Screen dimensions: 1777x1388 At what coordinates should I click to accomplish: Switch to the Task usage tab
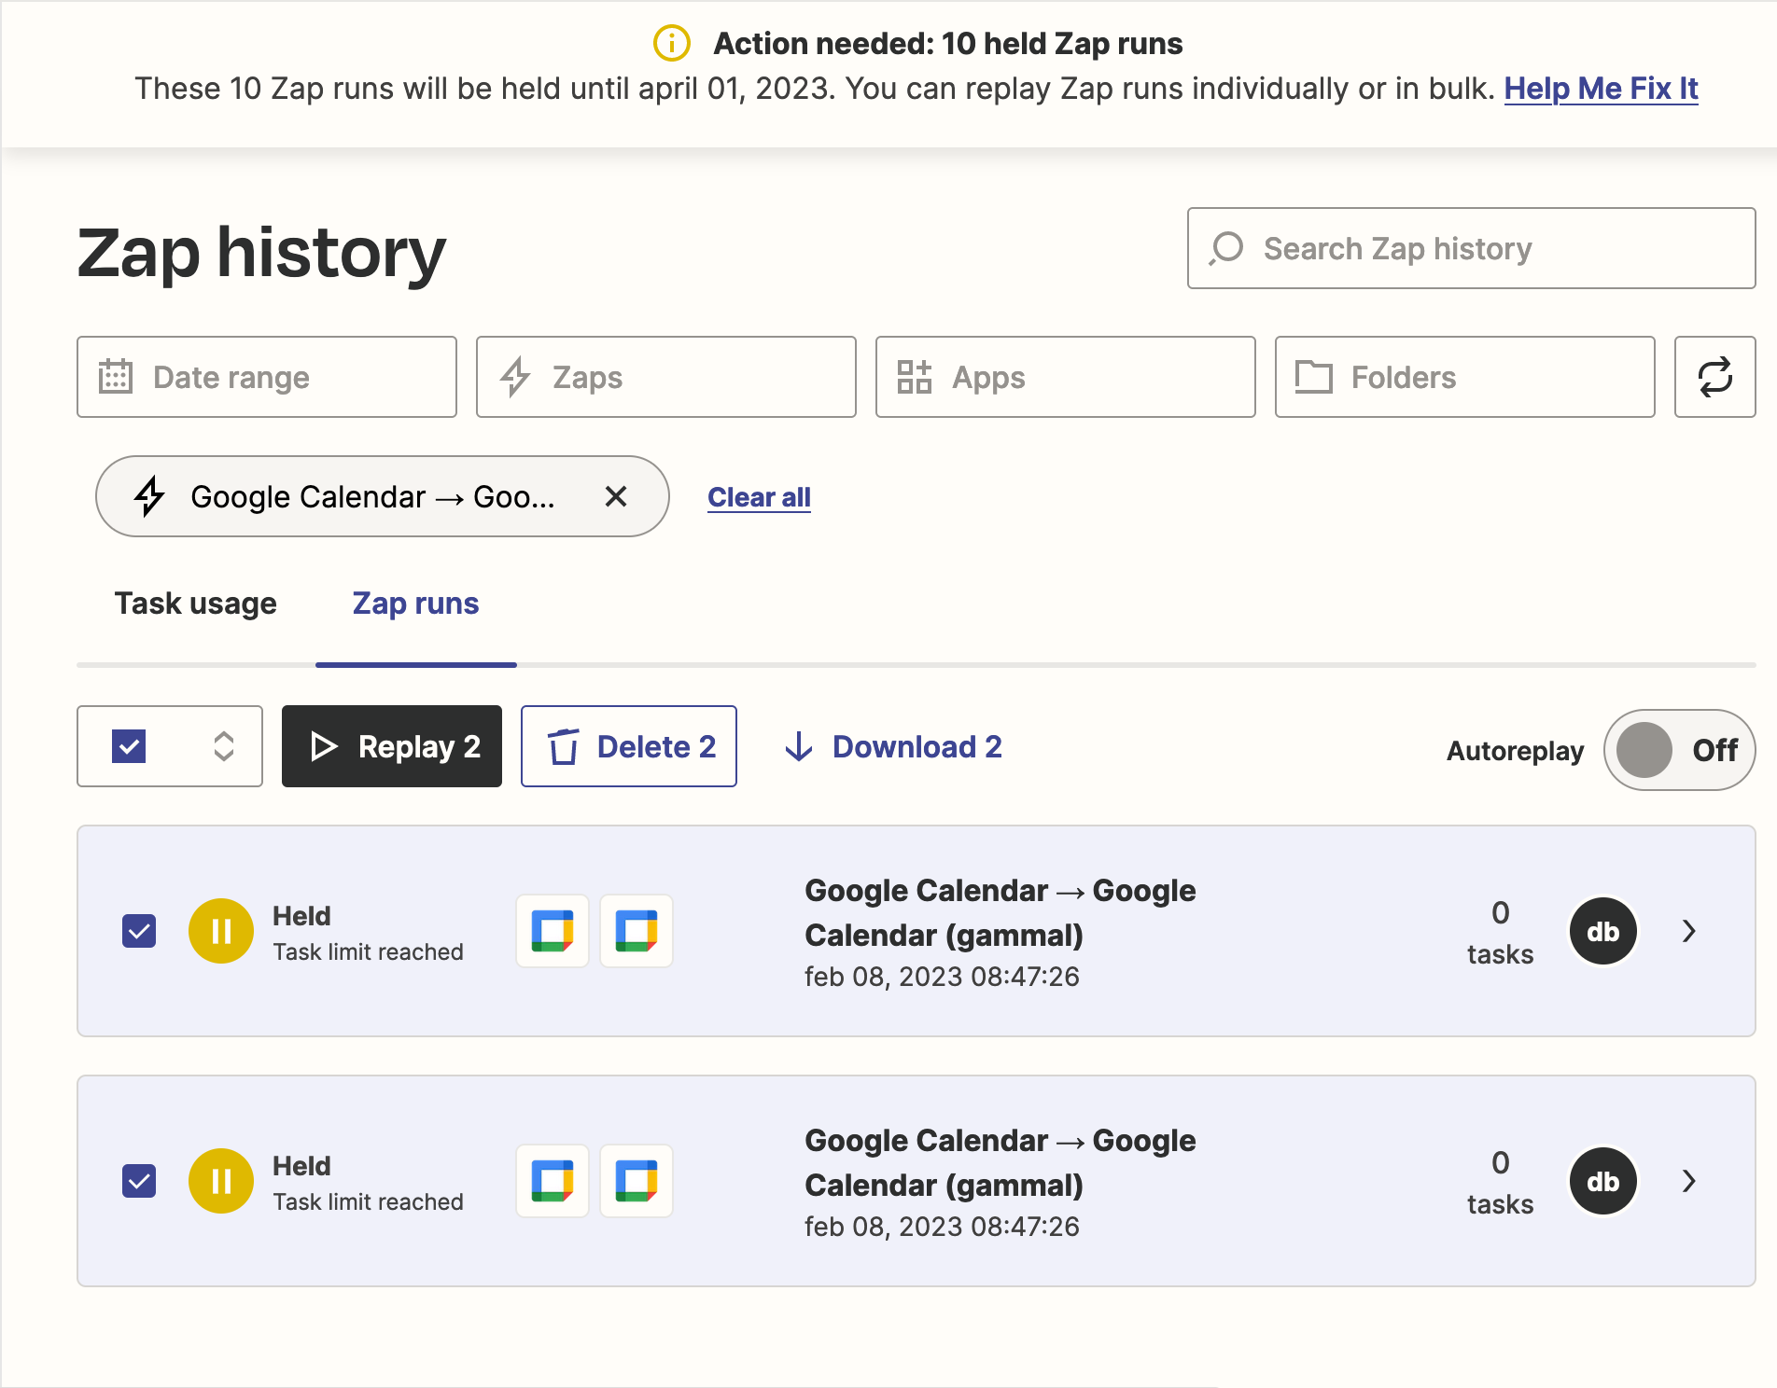coord(196,604)
